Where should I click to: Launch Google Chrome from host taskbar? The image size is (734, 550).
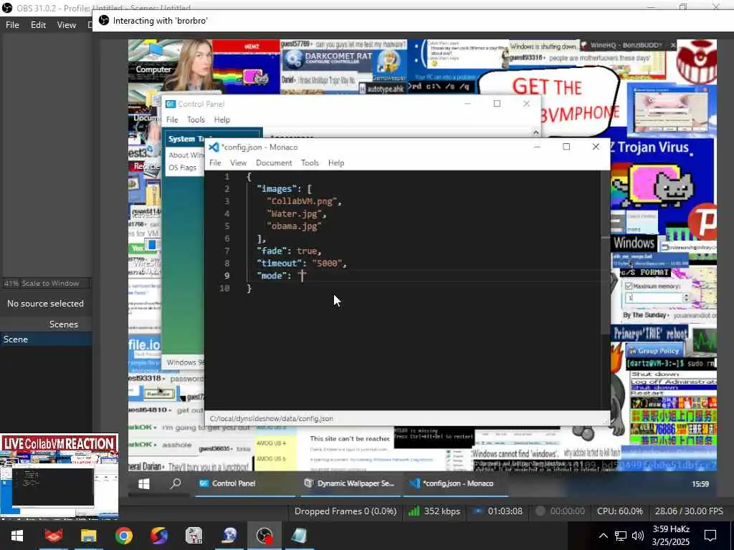coord(123,536)
